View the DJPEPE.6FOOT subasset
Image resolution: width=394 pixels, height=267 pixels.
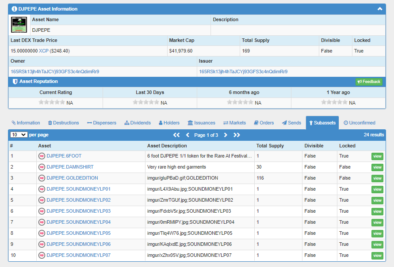click(x=377, y=156)
